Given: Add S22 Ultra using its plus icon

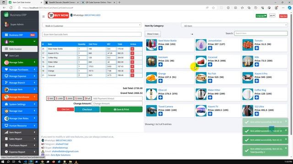Looking at the screenshot, I should pyautogui.click(x=257, y=114).
